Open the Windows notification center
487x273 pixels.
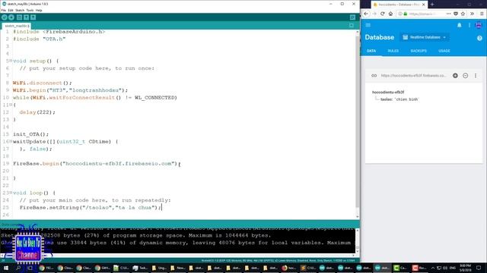(x=479, y=268)
